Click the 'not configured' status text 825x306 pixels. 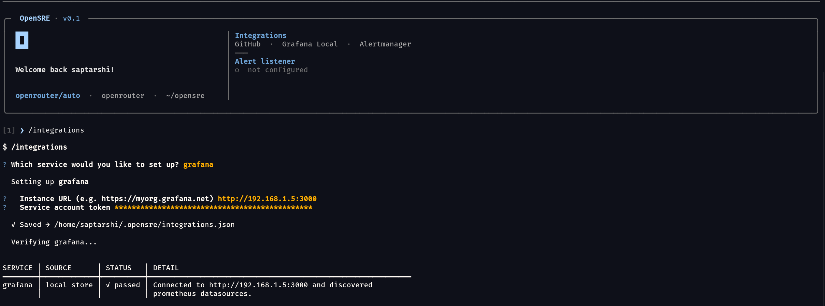[278, 70]
